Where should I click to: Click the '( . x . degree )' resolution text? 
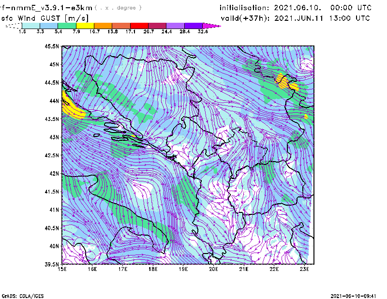pos(118,8)
